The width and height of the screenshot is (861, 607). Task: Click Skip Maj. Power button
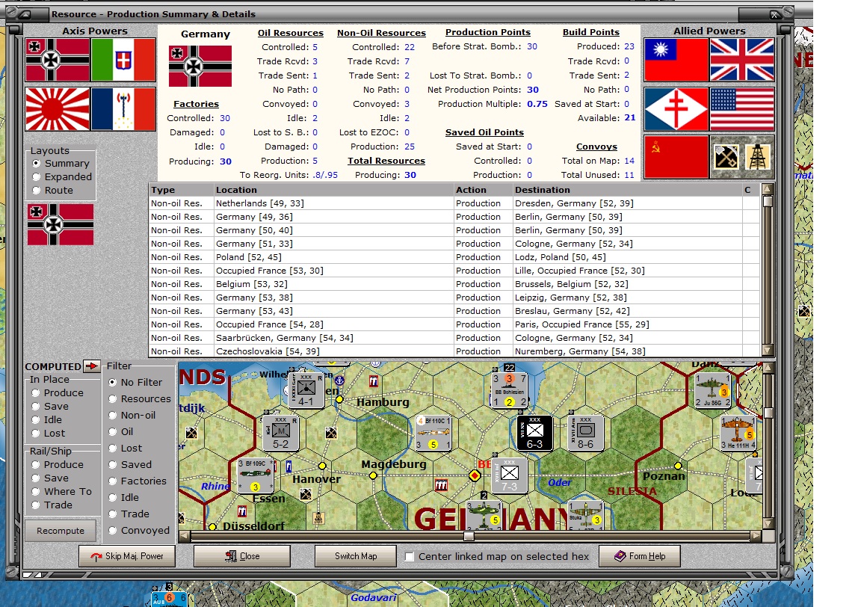pyautogui.click(x=127, y=556)
